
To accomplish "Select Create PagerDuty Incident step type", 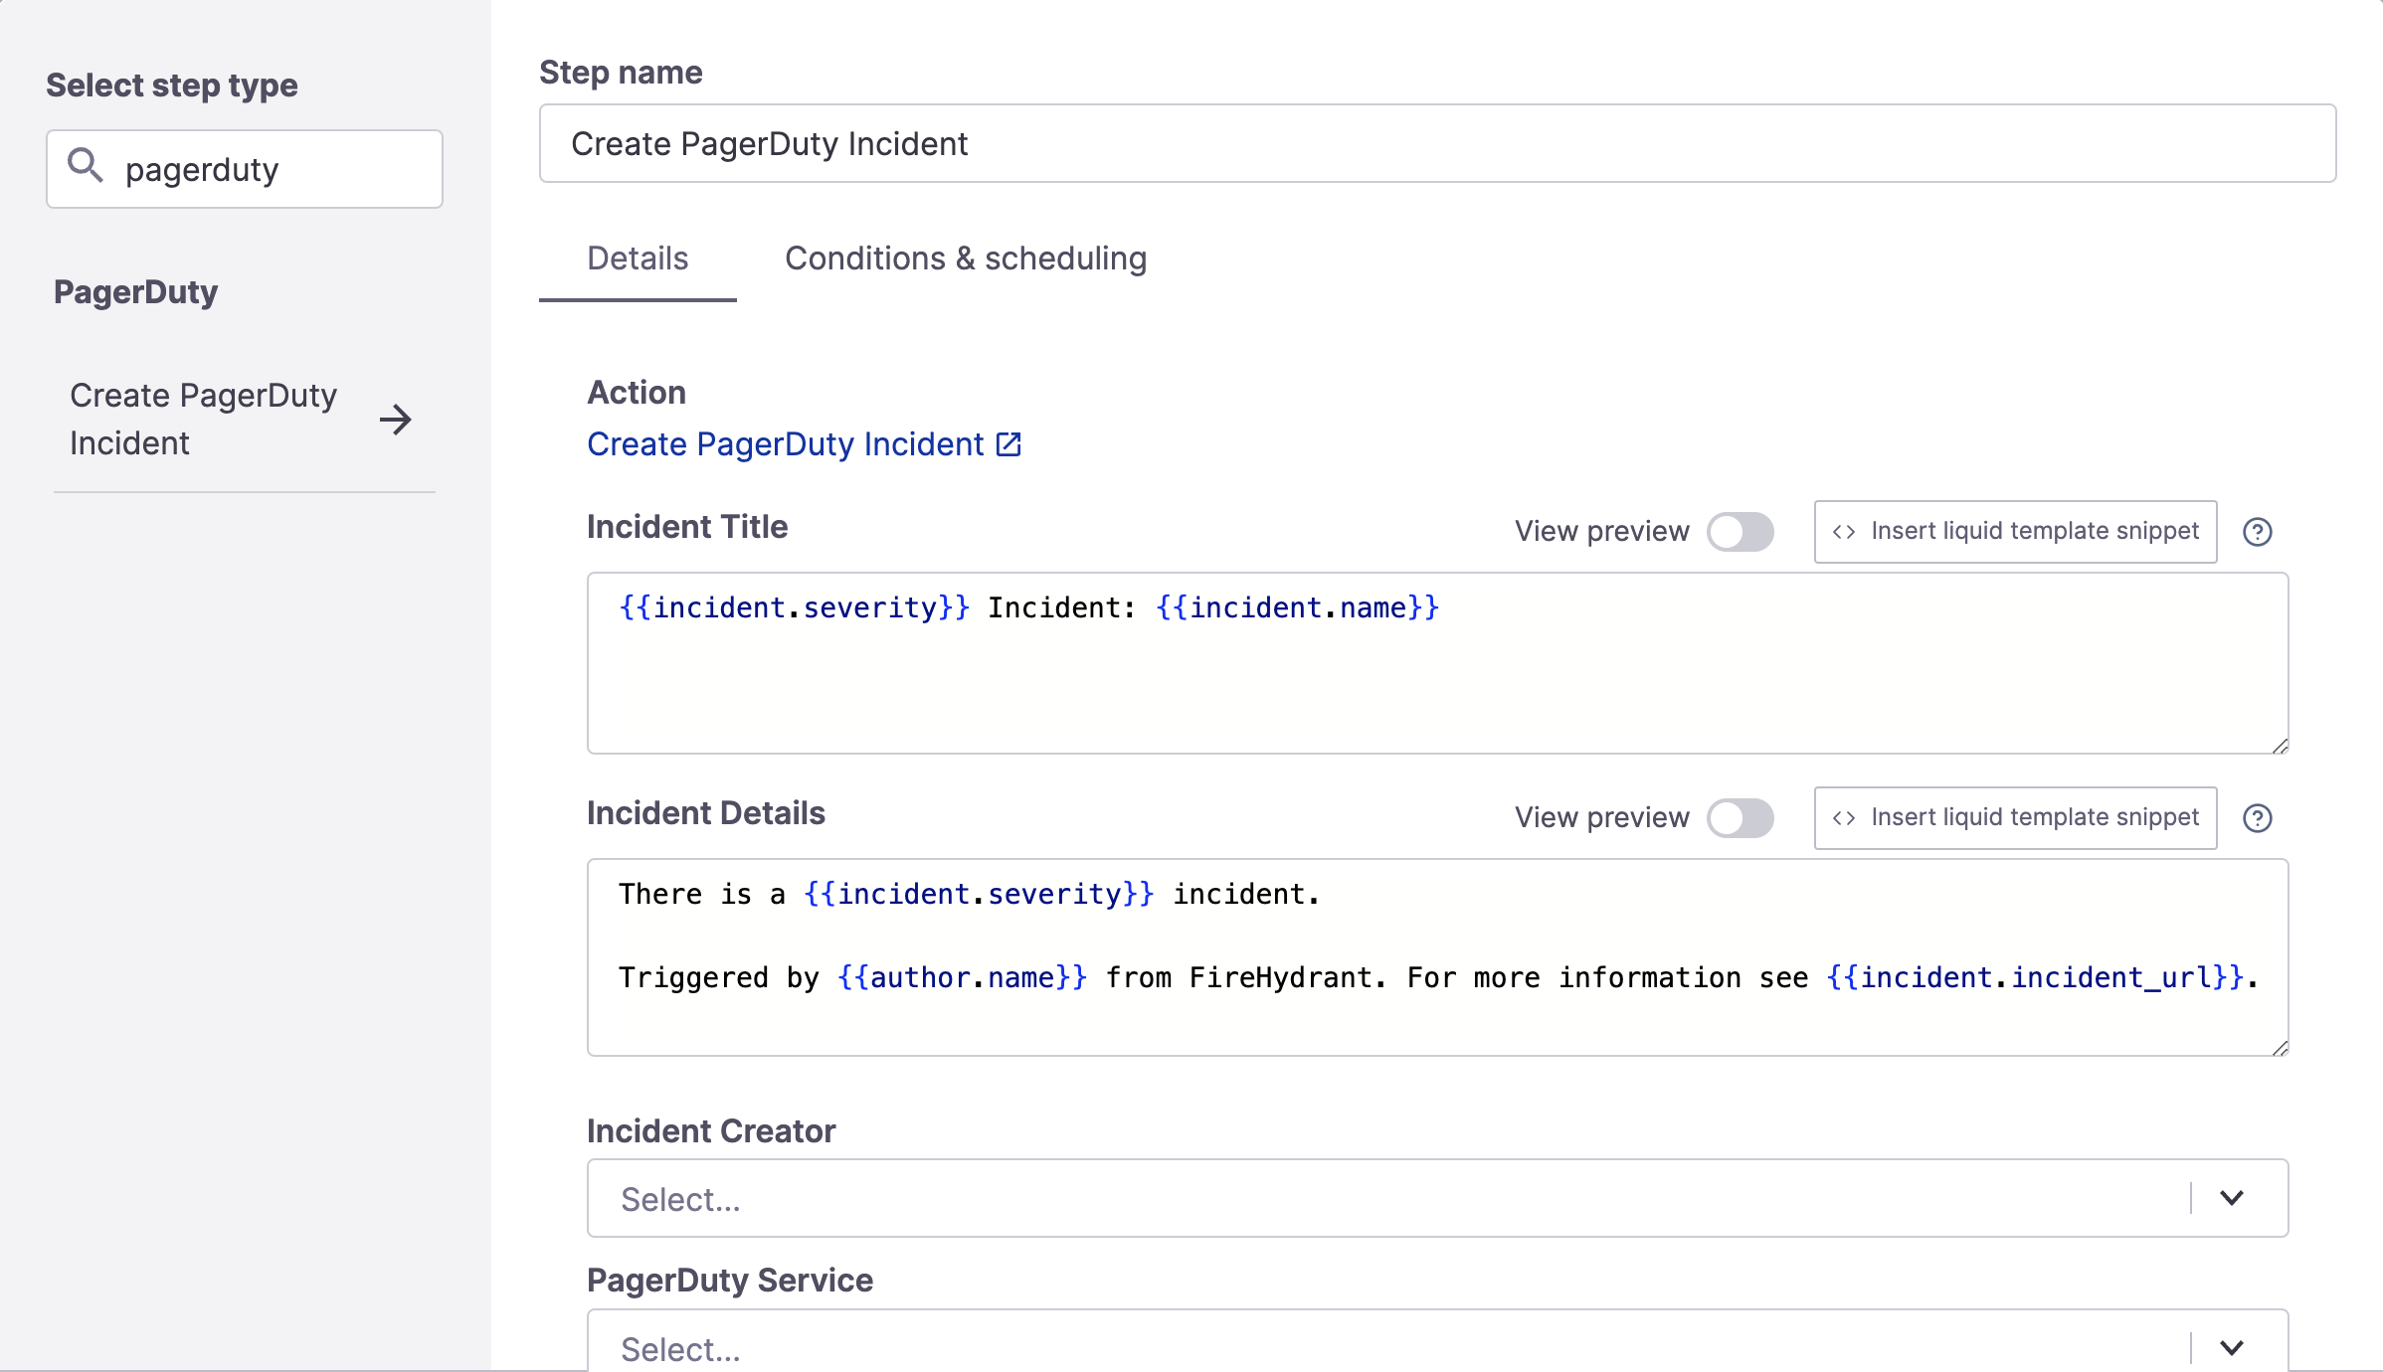I will [x=245, y=420].
